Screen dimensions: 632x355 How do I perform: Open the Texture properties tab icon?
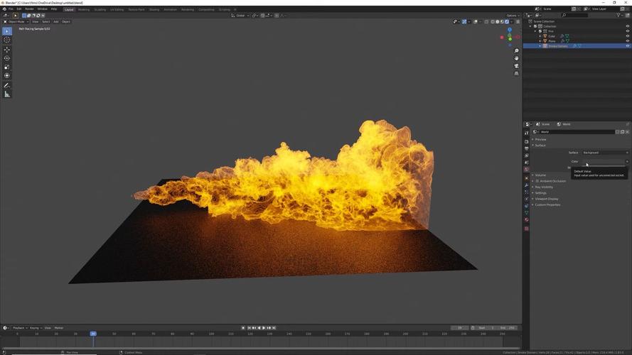point(526,229)
